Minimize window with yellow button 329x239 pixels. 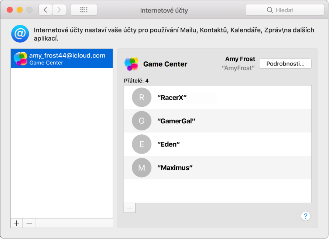point(20,10)
